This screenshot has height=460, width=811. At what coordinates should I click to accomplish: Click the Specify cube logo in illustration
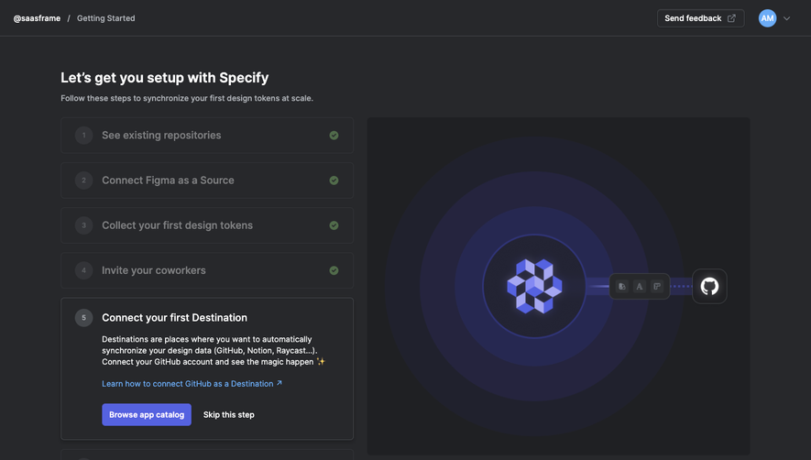(534, 286)
